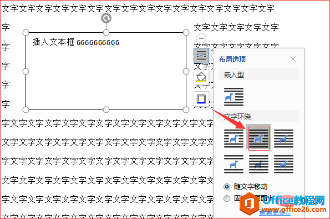The width and height of the screenshot is (330, 219).
Task: Select the inline 嵌入型 layout icon
Action: (233, 97)
